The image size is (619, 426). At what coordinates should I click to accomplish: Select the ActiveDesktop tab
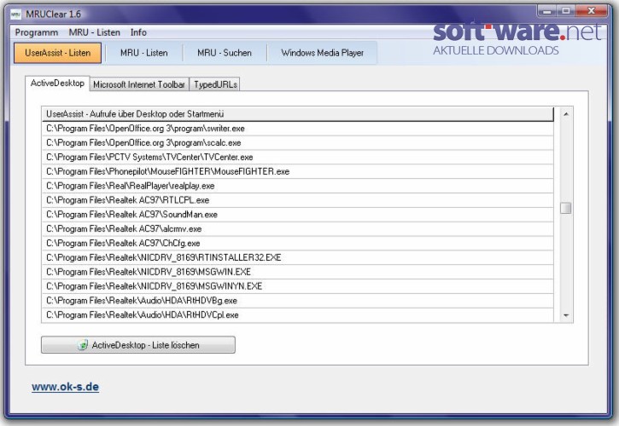click(x=58, y=83)
